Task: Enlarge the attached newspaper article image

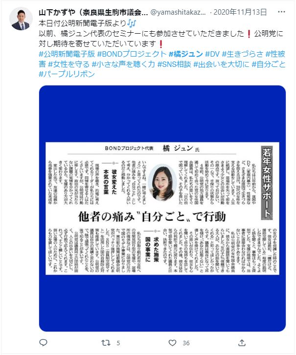Action: click(162, 209)
